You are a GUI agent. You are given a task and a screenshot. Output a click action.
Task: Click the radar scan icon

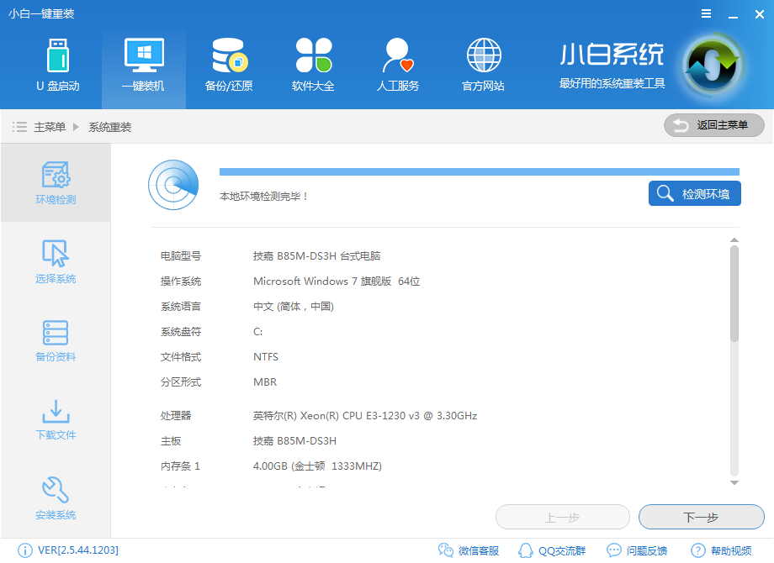(x=173, y=185)
